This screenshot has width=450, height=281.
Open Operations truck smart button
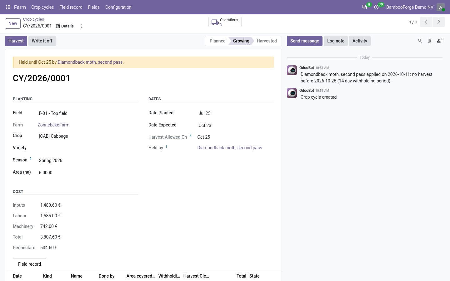tap(225, 22)
